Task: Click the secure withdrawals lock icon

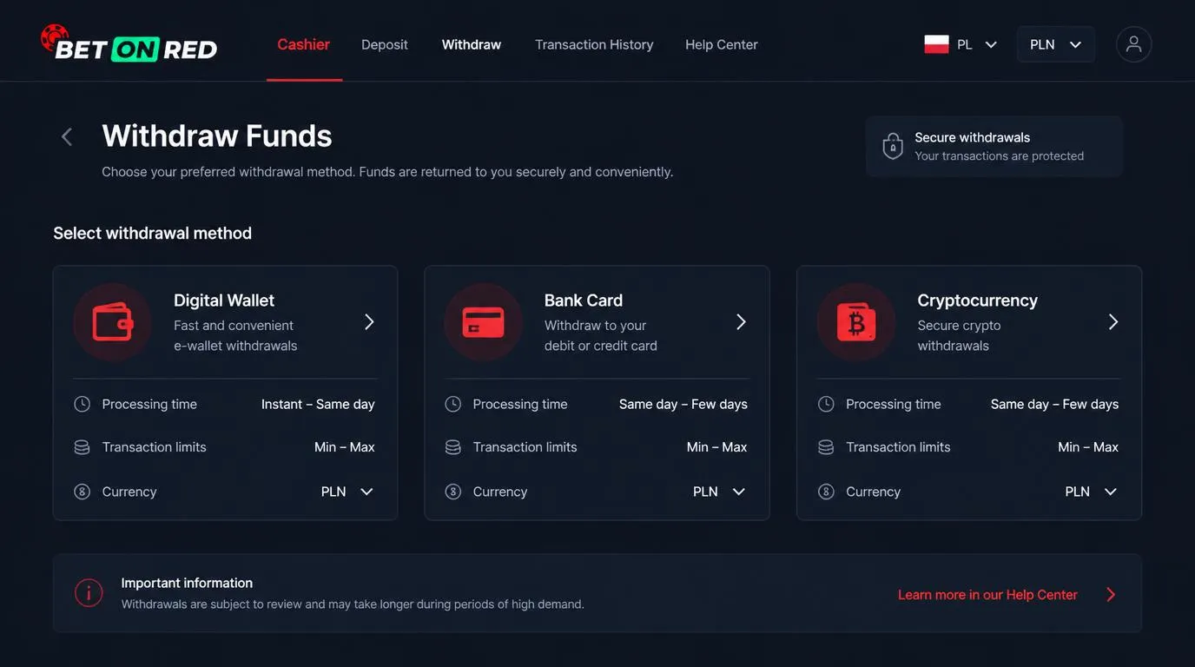Action: [893, 146]
